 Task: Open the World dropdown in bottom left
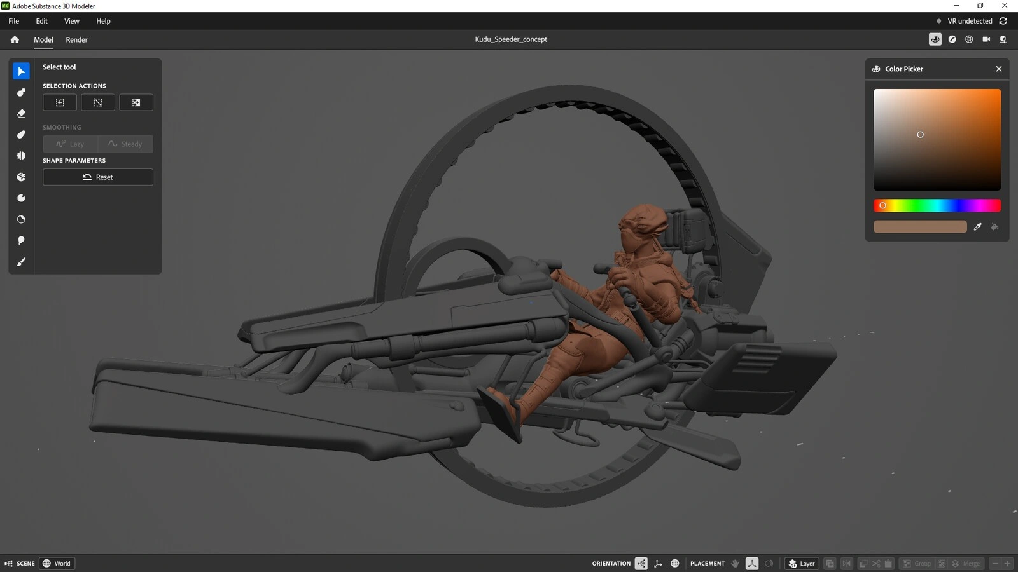(57, 563)
